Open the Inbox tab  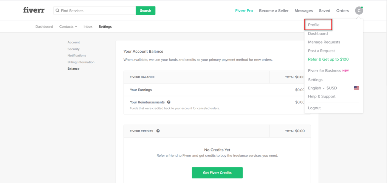pos(88,27)
